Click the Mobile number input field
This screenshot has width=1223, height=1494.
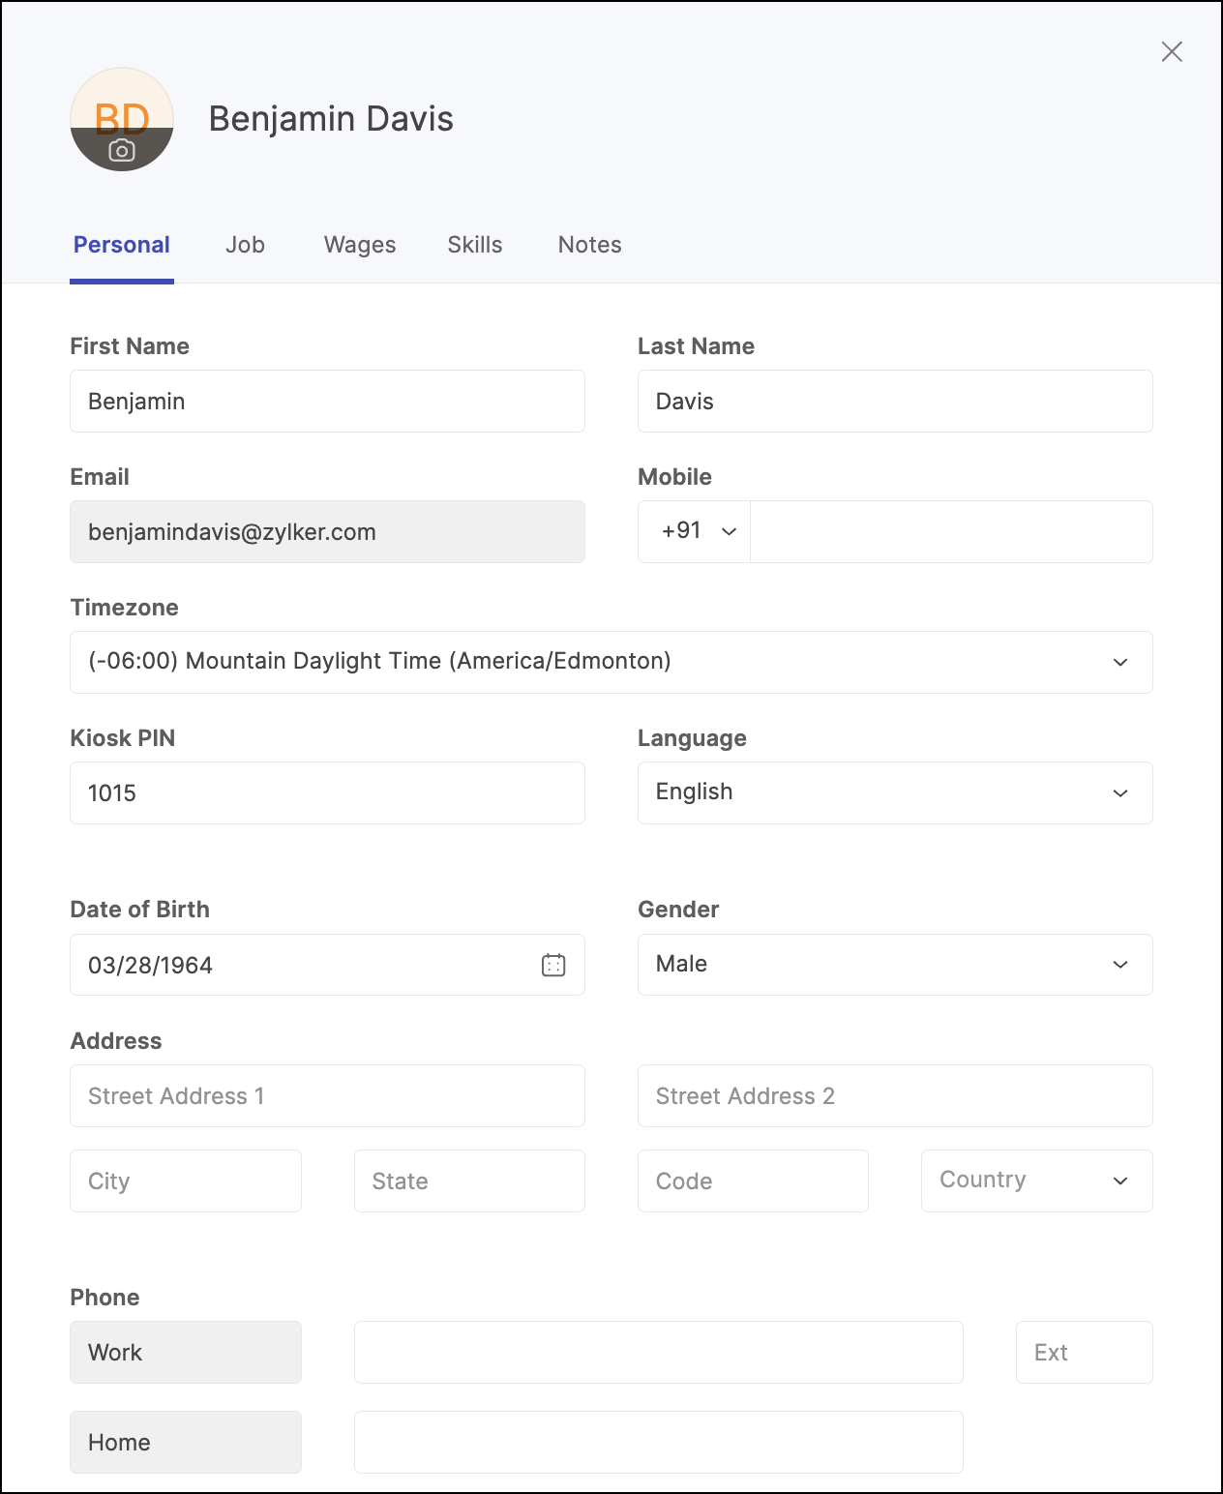point(951,531)
